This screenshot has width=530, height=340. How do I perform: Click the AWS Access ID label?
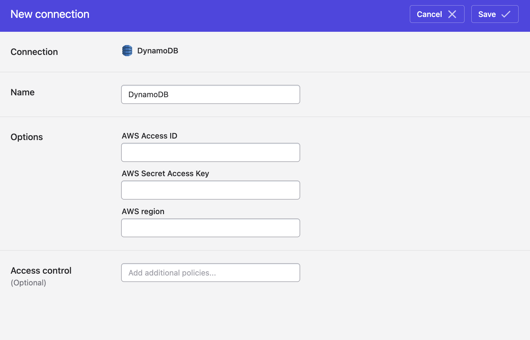pos(149,136)
